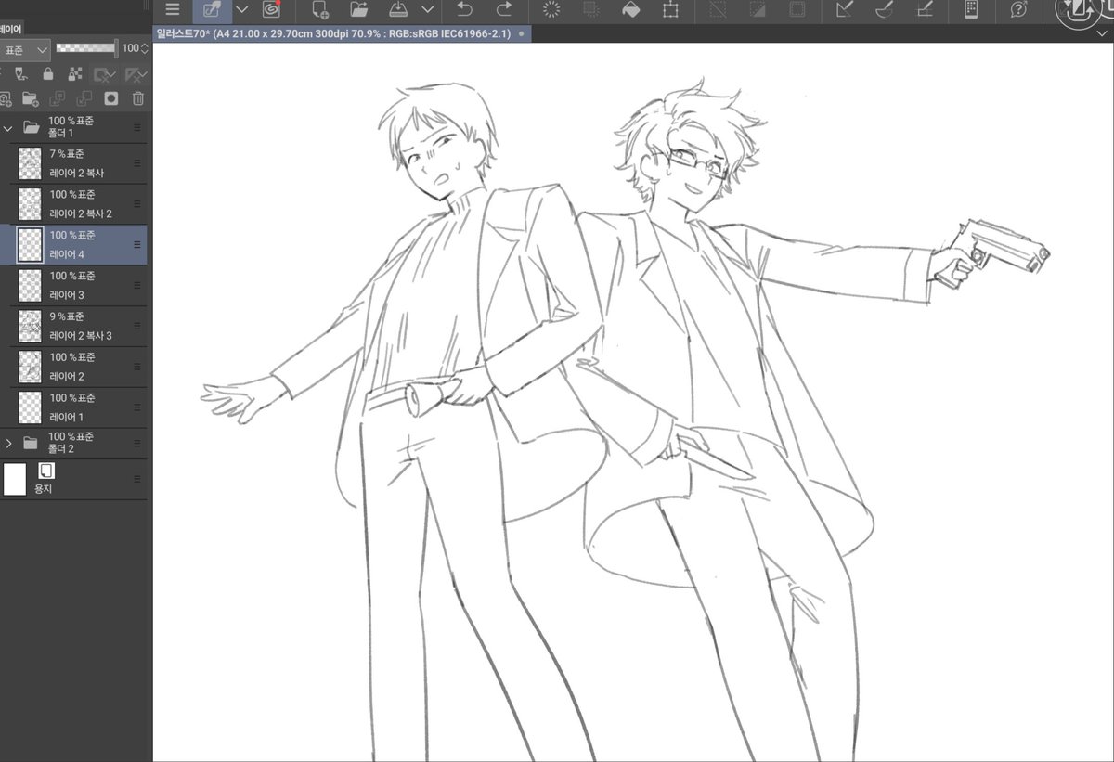Open the Clip Studio spiral icon

pyautogui.click(x=271, y=10)
